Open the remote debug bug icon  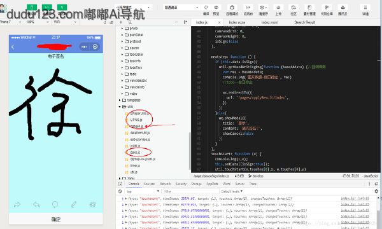232,7
